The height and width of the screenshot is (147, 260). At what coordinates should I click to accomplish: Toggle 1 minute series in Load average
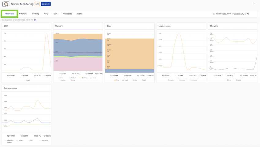click(171, 80)
